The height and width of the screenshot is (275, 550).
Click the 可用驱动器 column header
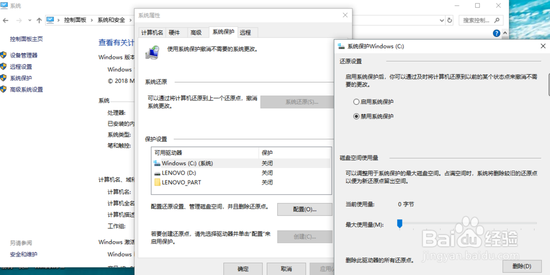pos(205,153)
